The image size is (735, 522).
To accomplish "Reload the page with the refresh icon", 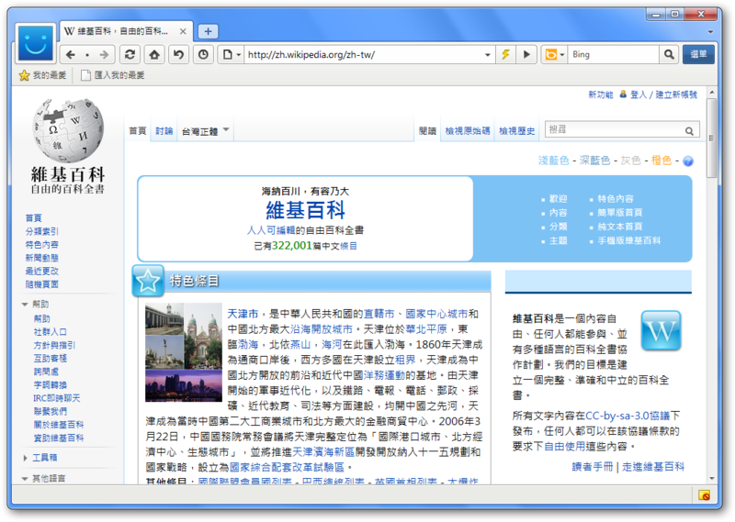I will click(x=130, y=55).
